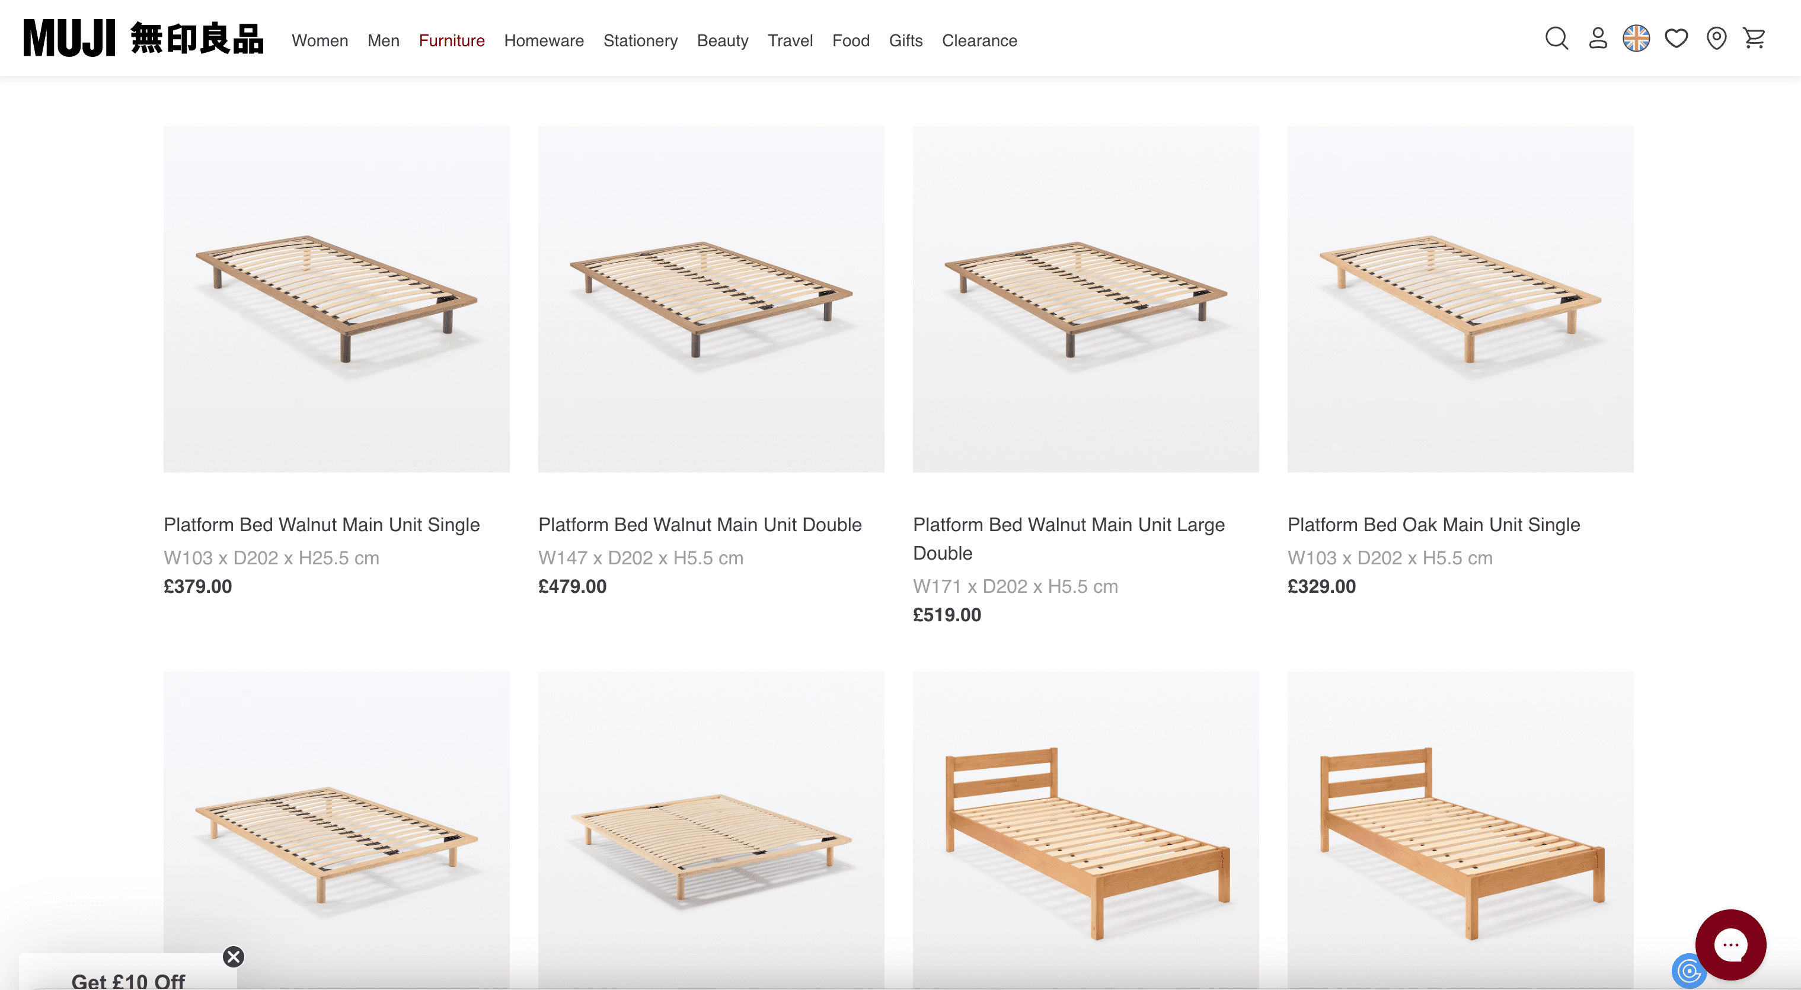Click the Walnut Double bed product image
The image size is (1801, 990).
[710, 299]
